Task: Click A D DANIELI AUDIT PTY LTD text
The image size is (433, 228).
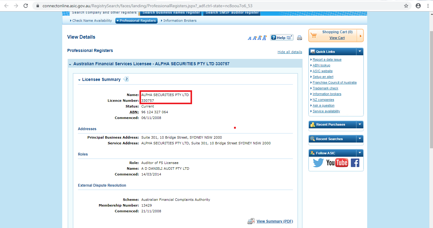Action: point(165,169)
